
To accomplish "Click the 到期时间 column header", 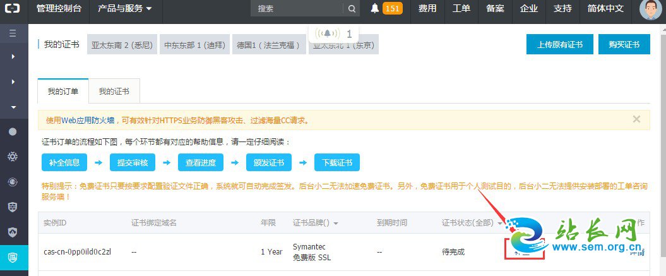I will pos(391,223).
